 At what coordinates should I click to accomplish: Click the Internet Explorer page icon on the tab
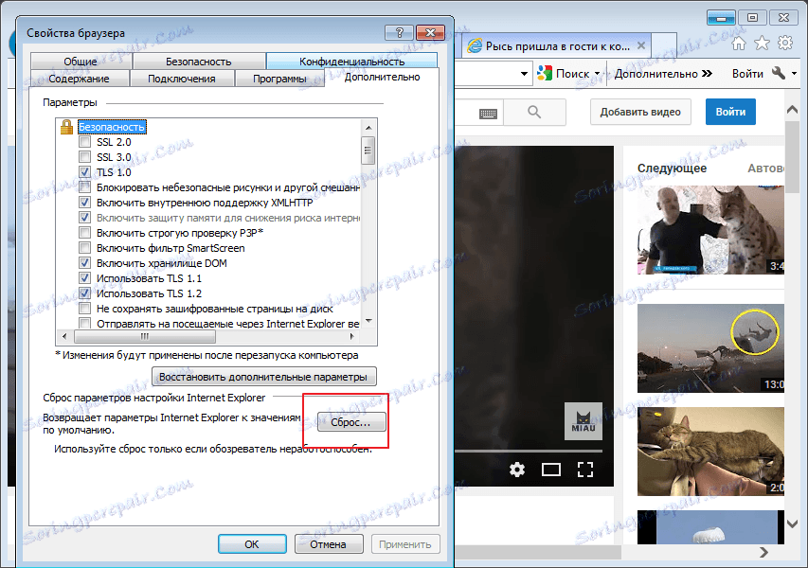pos(474,45)
